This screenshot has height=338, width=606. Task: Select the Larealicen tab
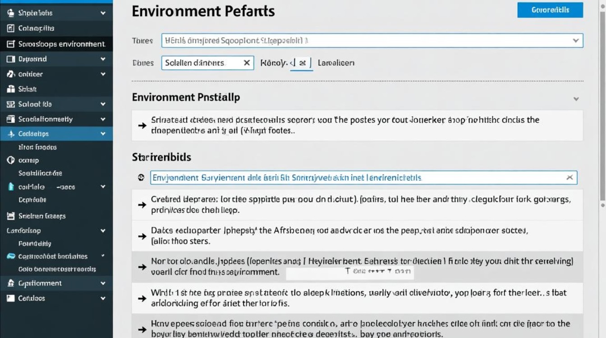coord(336,63)
